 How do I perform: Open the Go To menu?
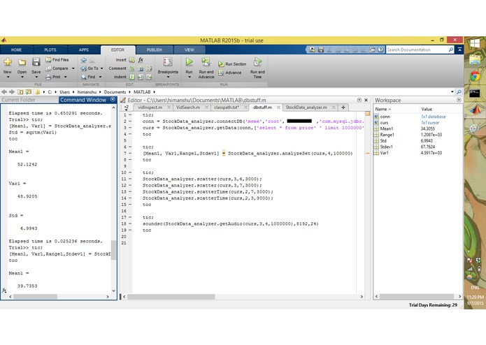[92, 68]
